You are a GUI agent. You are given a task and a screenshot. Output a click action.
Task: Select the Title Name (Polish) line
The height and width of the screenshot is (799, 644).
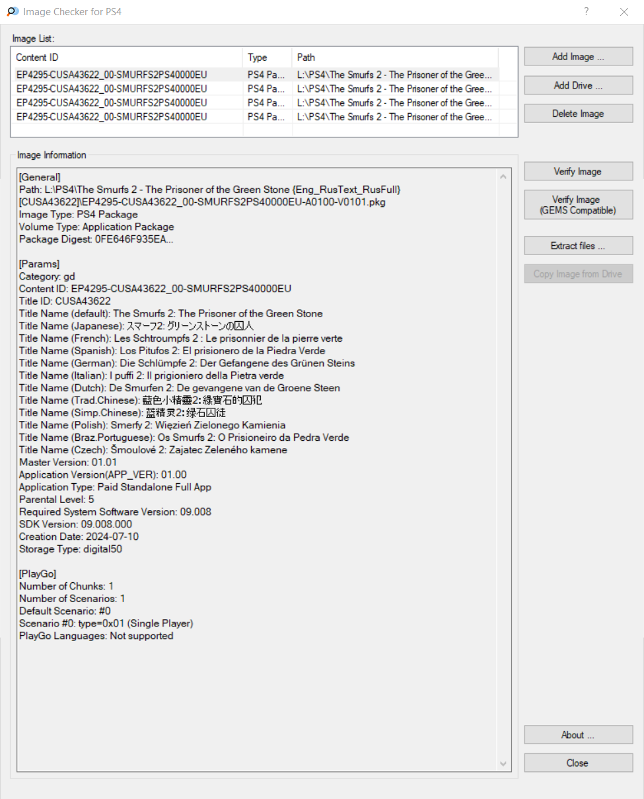[x=152, y=425]
